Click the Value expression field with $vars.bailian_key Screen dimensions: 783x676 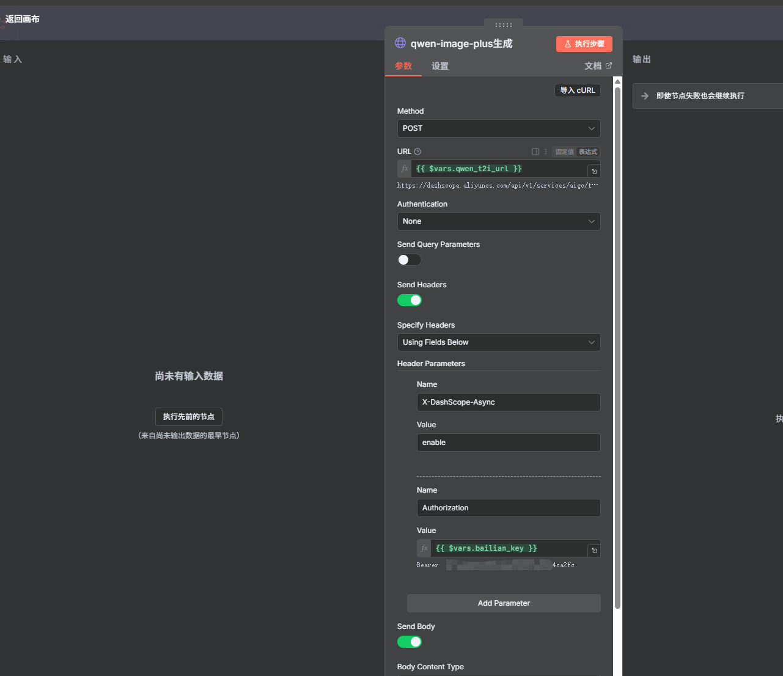(509, 548)
